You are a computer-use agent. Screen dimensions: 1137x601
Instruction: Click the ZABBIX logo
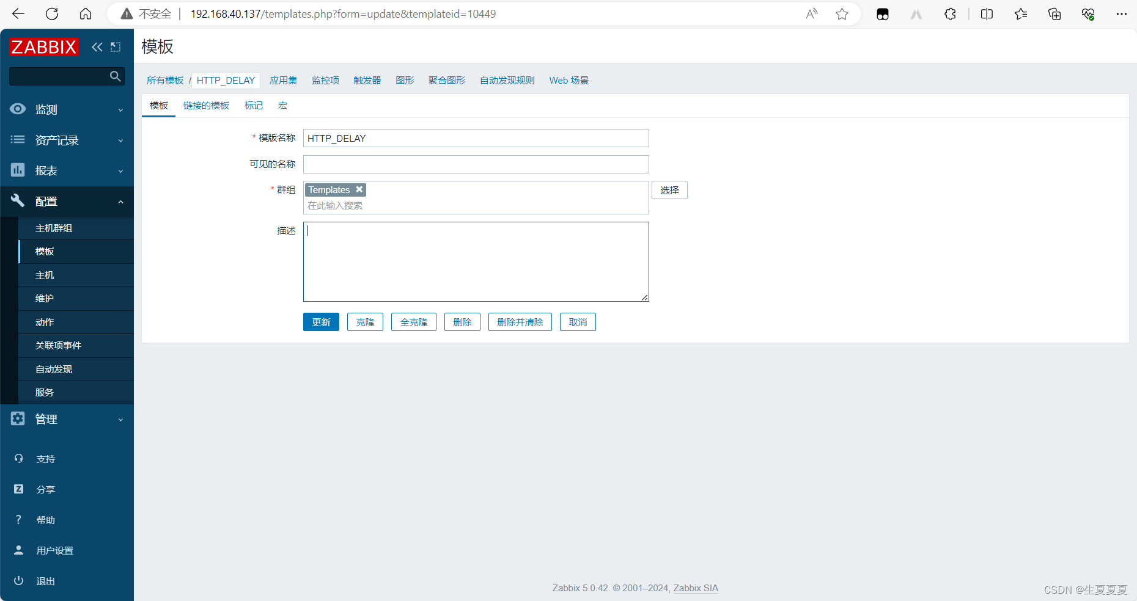coord(44,47)
